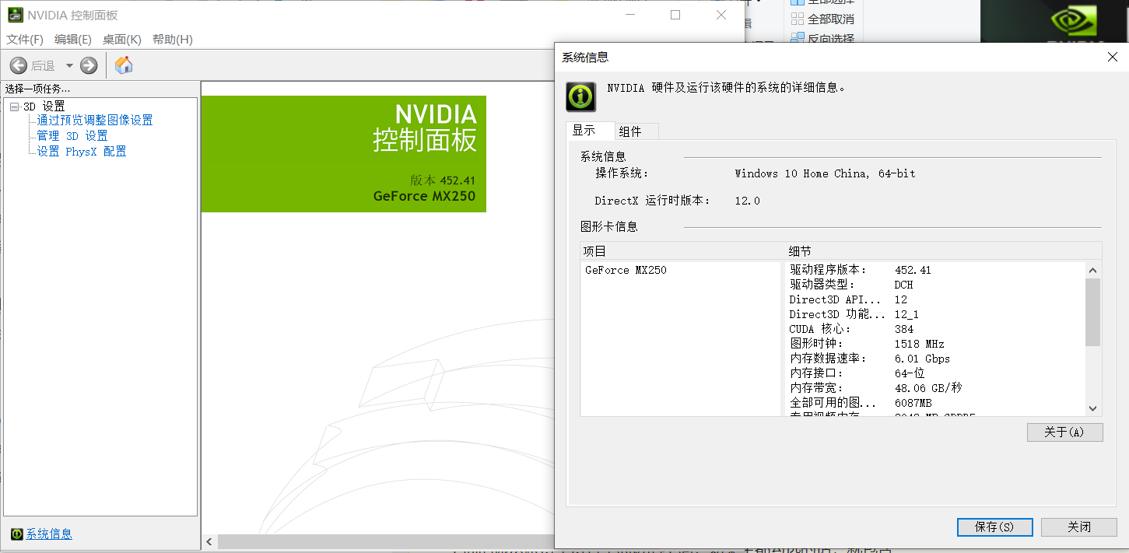Maximize the NVIDIA 控制面板 window

click(x=675, y=15)
